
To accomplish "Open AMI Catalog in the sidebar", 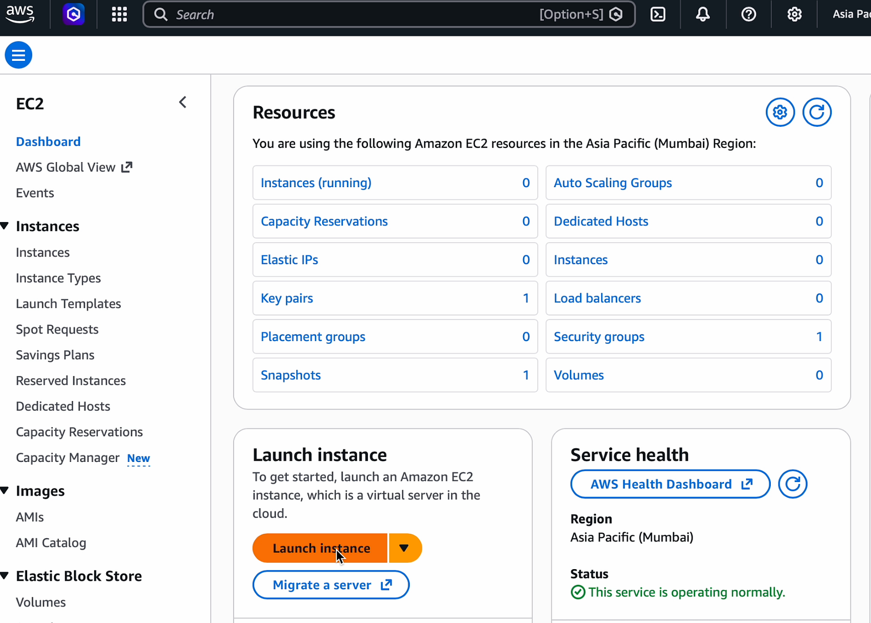I will (51, 542).
